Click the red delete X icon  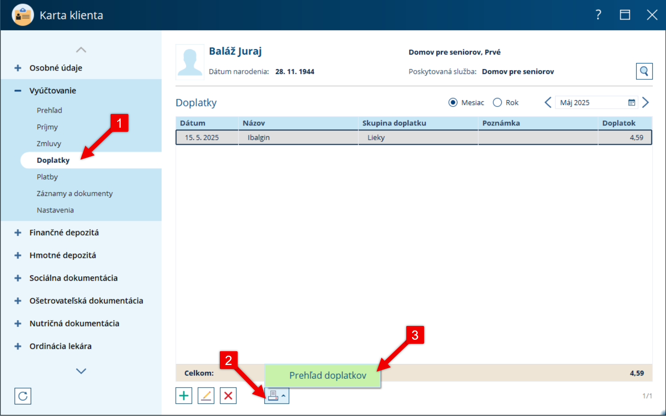tap(228, 396)
